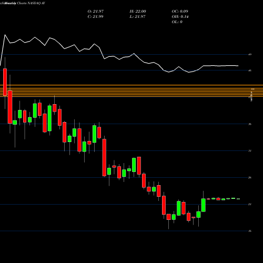This screenshot has width=263, height=263.
Task: Click the 46 price axis label
Action: pyautogui.click(x=250, y=70)
